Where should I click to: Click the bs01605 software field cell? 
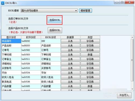31,86
